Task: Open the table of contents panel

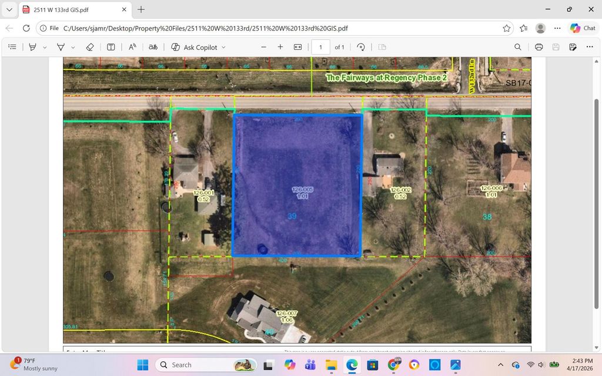Action: tap(12, 47)
